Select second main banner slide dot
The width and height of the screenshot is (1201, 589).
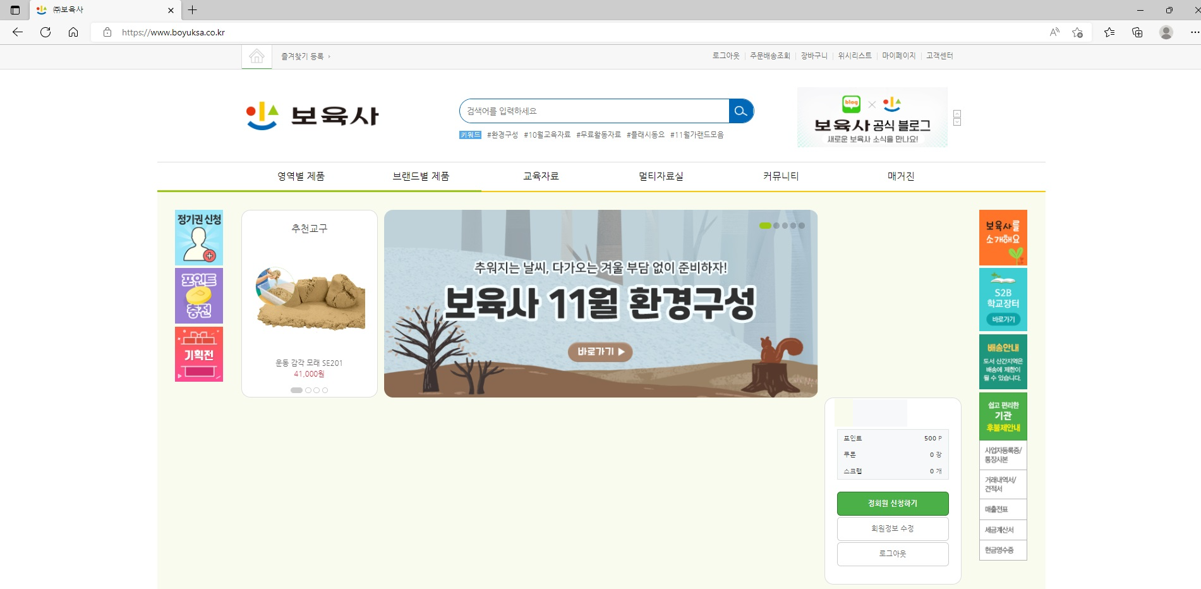coord(776,226)
